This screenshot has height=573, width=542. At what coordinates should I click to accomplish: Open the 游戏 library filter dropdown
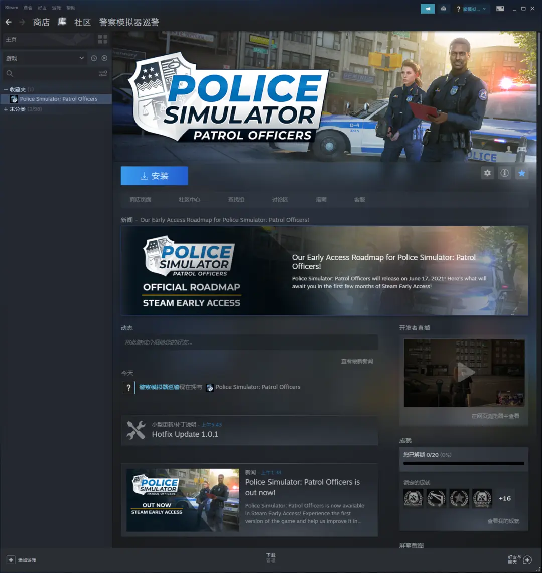[x=45, y=58]
